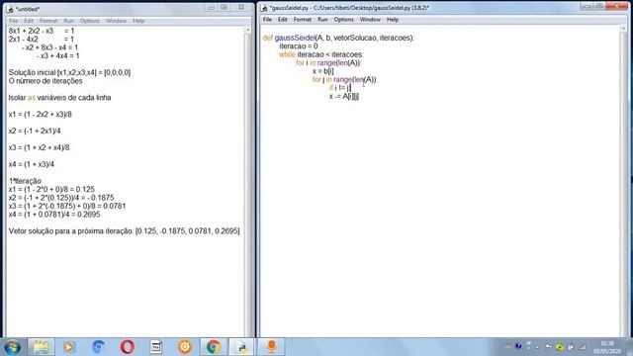The image size is (633, 356).
Task: Close the untitled window
Action: click(240, 7)
